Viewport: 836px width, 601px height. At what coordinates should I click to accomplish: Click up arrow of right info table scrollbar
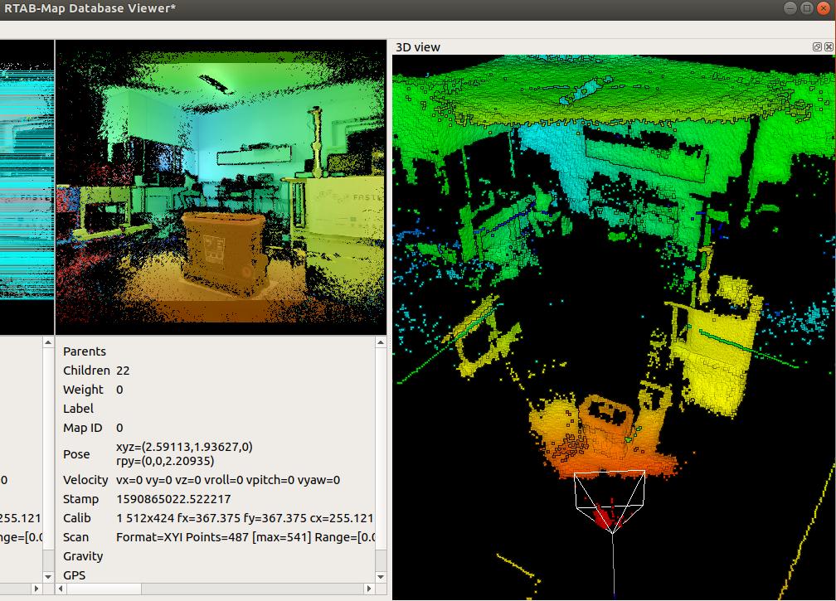381,342
